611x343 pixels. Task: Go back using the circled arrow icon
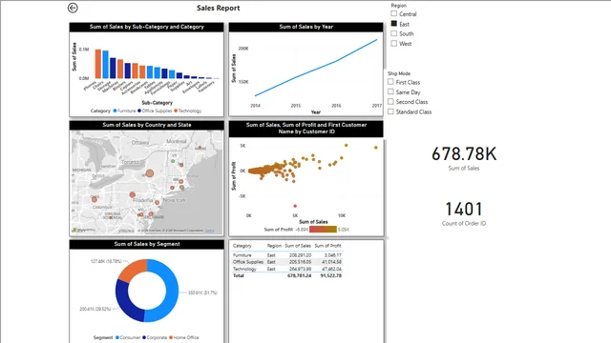(x=73, y=8)
